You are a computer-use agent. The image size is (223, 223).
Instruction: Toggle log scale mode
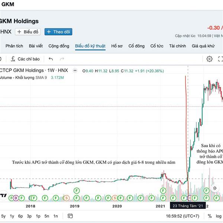pos(219,216)
